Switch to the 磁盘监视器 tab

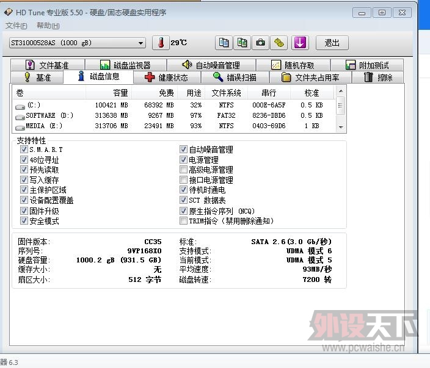tap(126, 65)
